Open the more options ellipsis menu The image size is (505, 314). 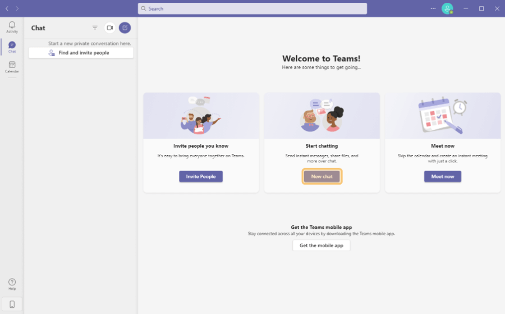433,8
